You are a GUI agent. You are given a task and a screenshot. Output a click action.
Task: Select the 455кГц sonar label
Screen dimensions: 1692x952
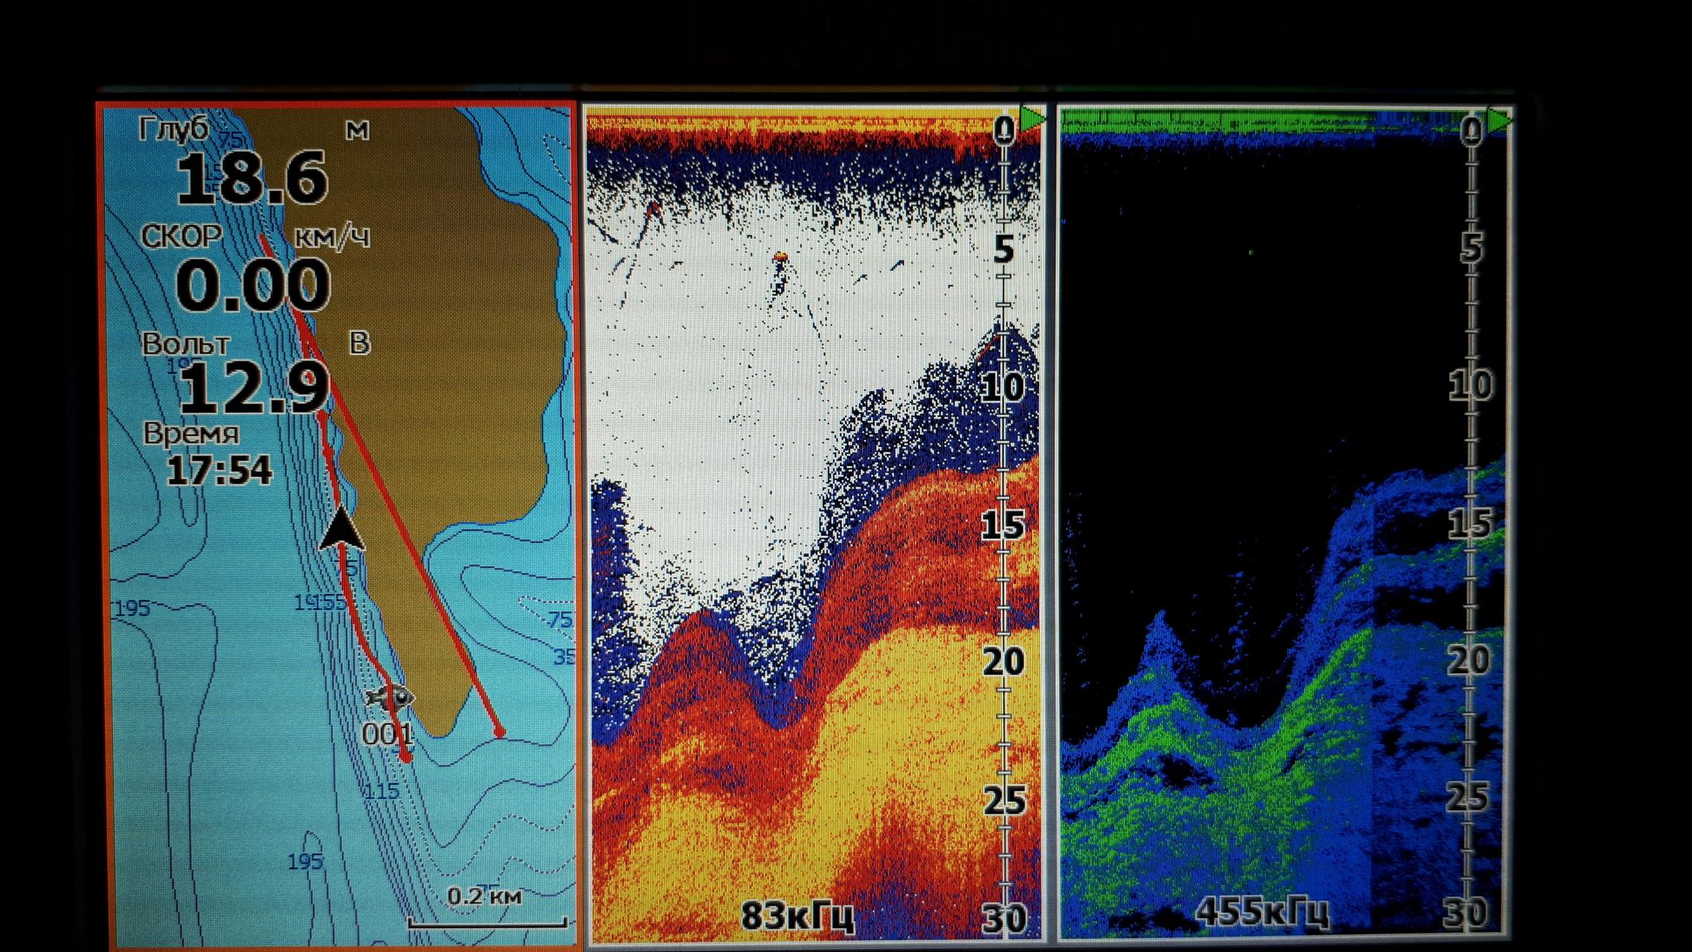(x=1261, y=913)
